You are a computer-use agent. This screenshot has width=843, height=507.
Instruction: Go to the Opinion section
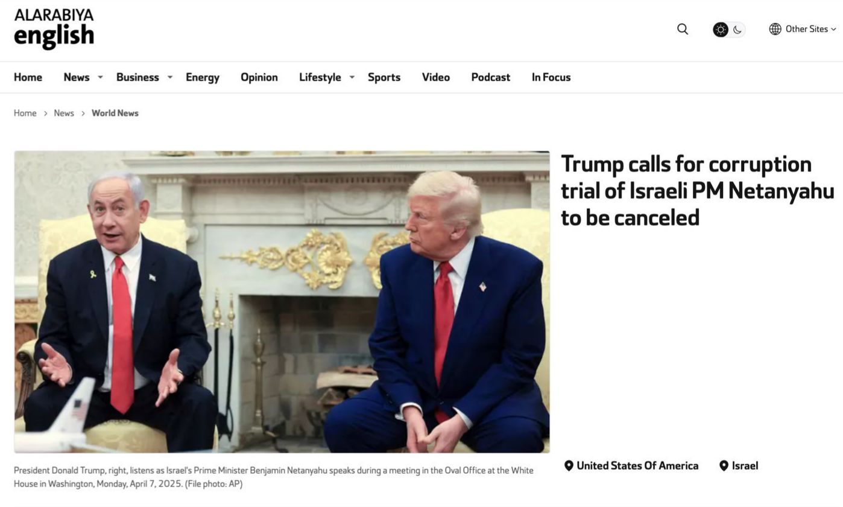pos(259,77)
